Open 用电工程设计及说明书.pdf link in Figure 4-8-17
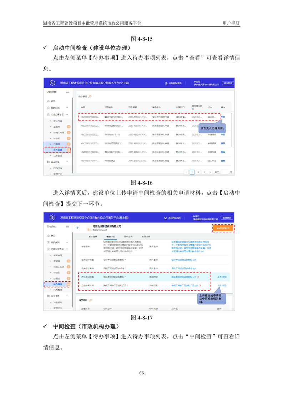 184,268
